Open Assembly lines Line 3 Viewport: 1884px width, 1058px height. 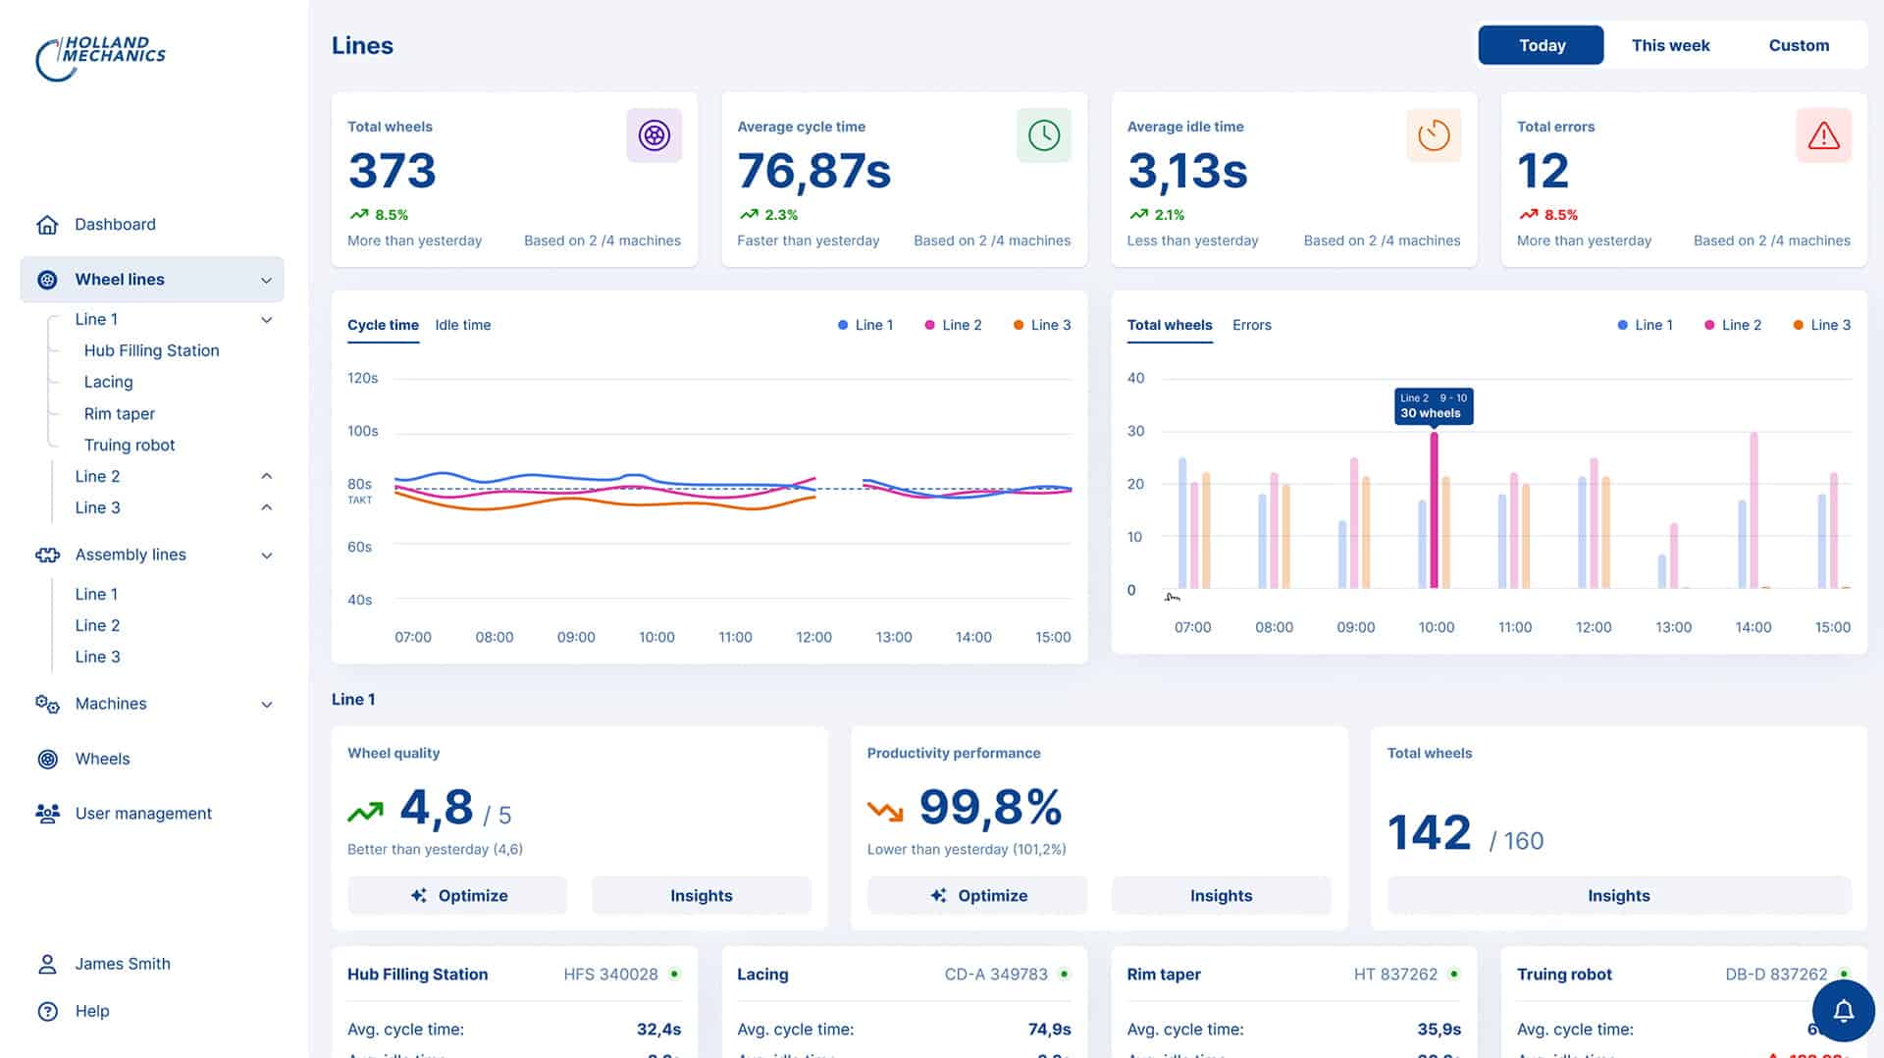coord(97,657)
